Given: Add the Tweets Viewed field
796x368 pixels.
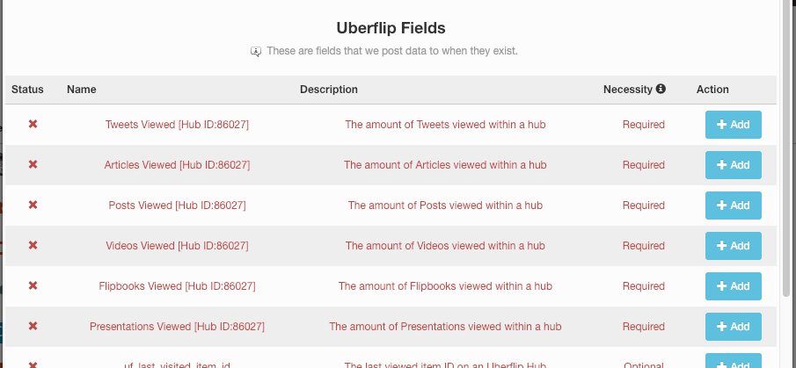Looking at the screenshot, I should click(x=733, y=125).
